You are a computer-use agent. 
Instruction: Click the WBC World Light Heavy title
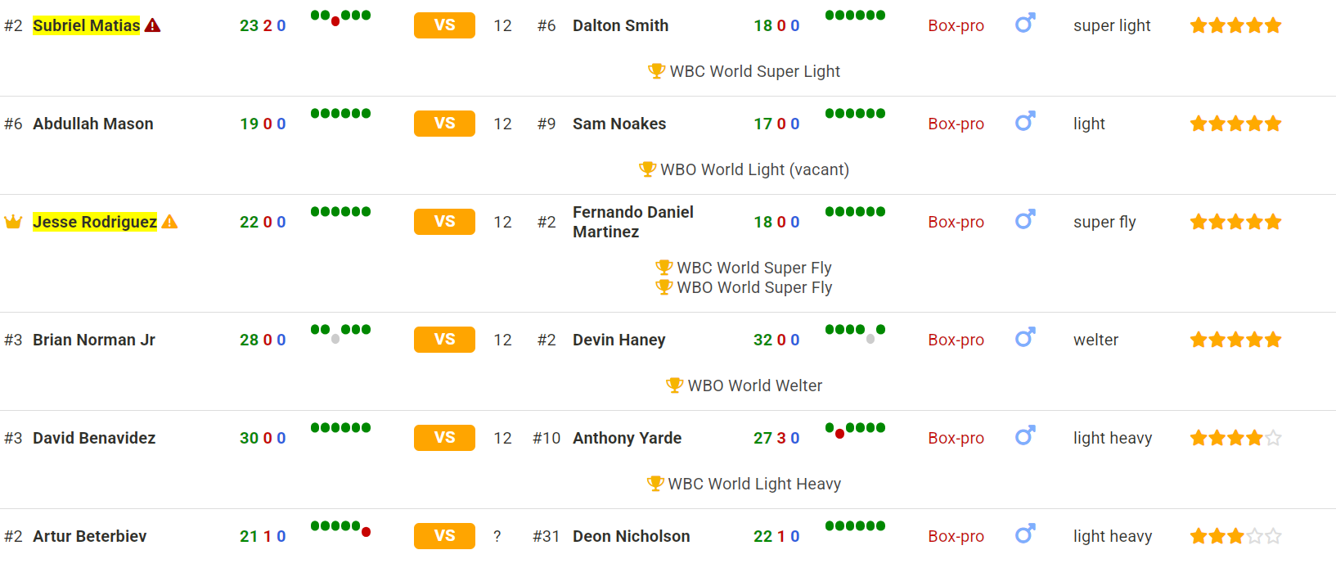point(754,484)
